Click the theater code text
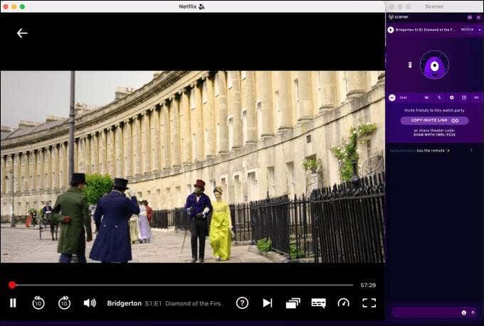Image resolution: width=484 pixels, height=326 pixels. 434,135
